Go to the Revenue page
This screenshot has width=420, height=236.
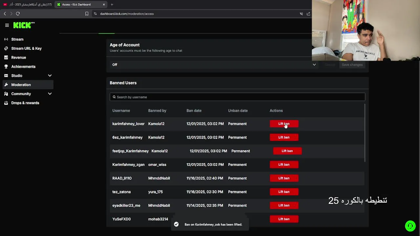pos(19,57)
